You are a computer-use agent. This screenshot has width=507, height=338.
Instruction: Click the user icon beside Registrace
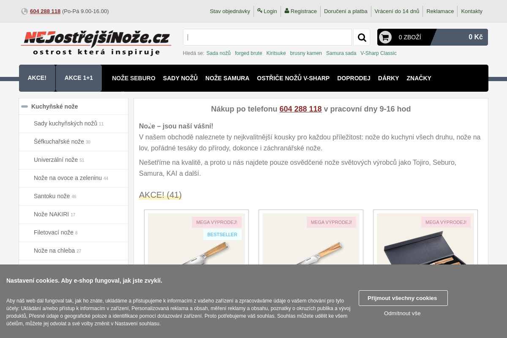coord(287,11)
